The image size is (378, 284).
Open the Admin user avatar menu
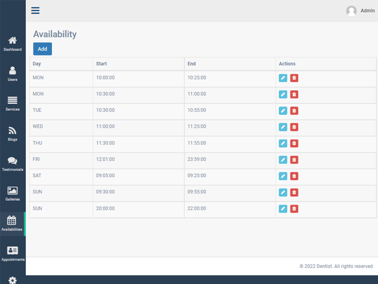352,11
